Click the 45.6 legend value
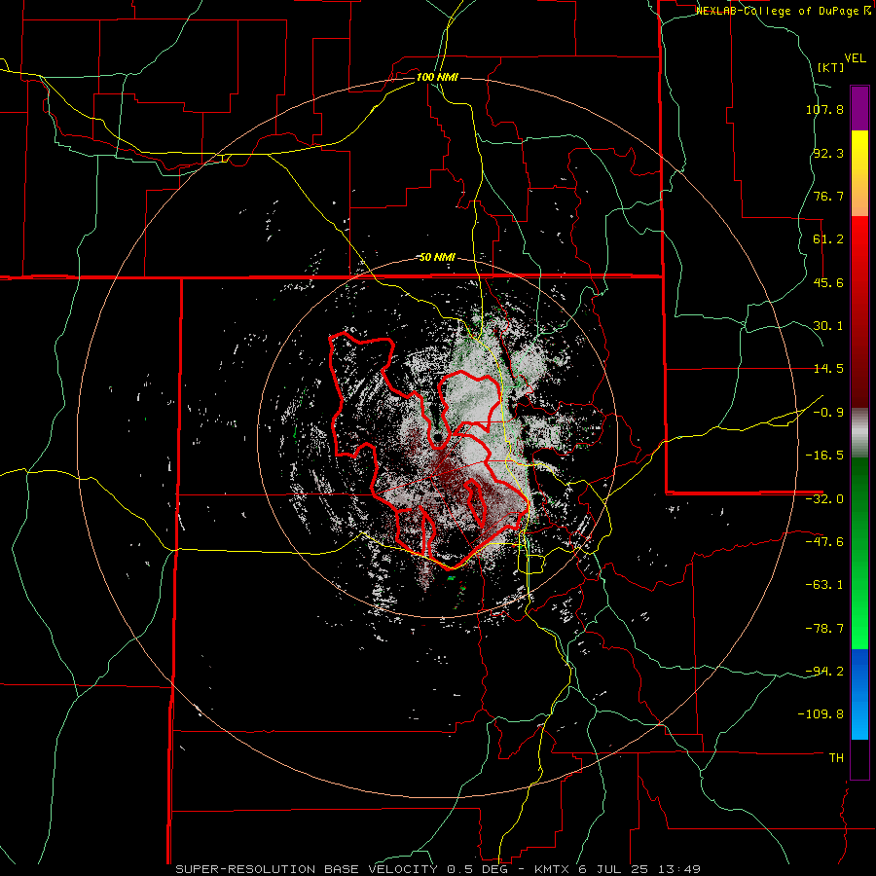 pyautogui.click(x=828, y=282)
